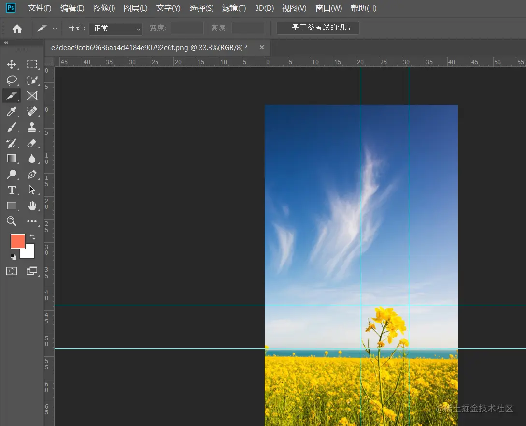526x426 pixels.
Task: Open the Edit Toolbar three-dots menu
Action: [32, 221]
